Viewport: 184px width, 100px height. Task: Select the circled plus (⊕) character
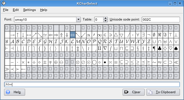click(56, 62)
